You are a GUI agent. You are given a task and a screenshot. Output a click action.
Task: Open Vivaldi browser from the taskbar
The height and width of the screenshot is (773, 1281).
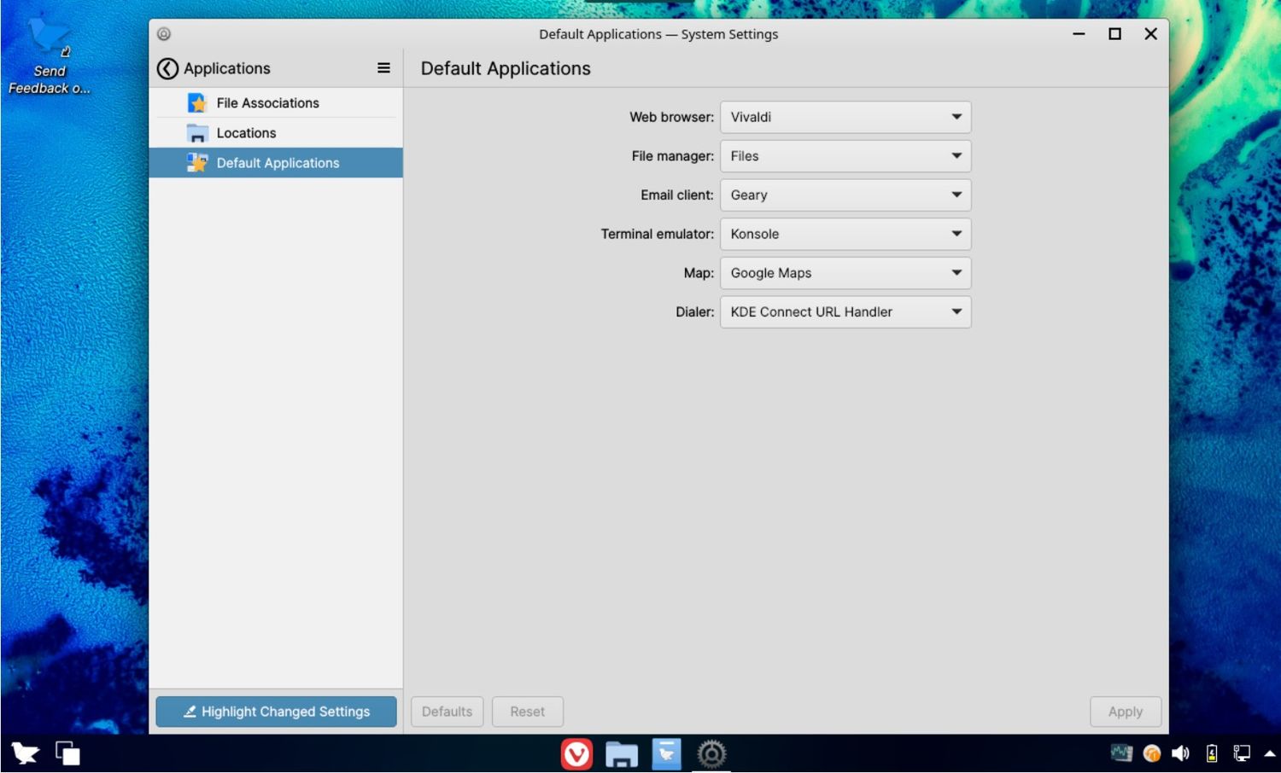[576, 753]
